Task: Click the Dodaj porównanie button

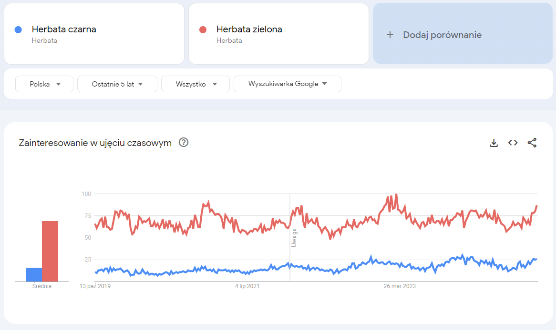Action: pyautogui.click(x=462, y=34)
